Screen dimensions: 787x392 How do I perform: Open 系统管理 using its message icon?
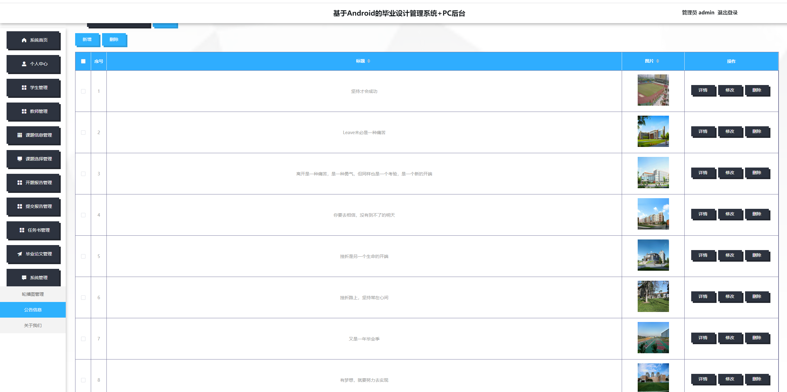click(24, 277)
